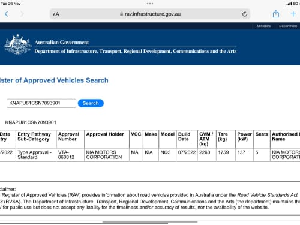Open the Department link
This screenshot has height=225, width=300.
point(288,26)
